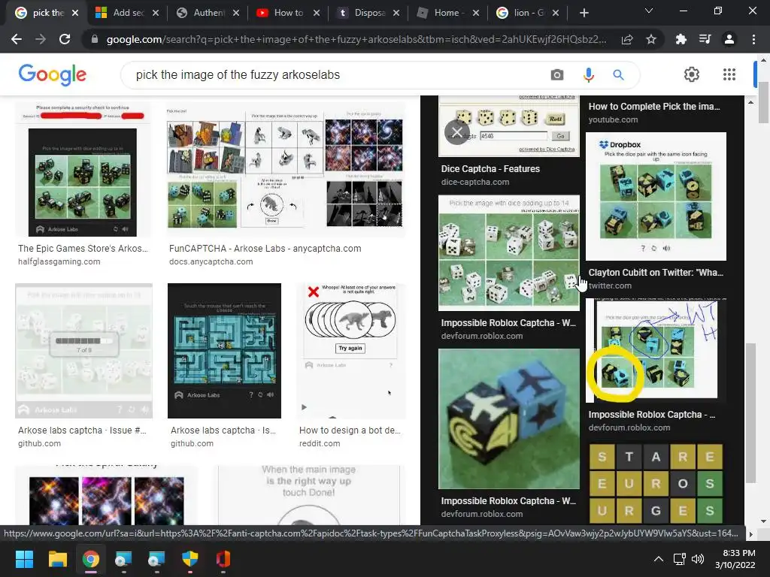Click the Google search text box
770x577 pixels.
[x=339, y=74]
